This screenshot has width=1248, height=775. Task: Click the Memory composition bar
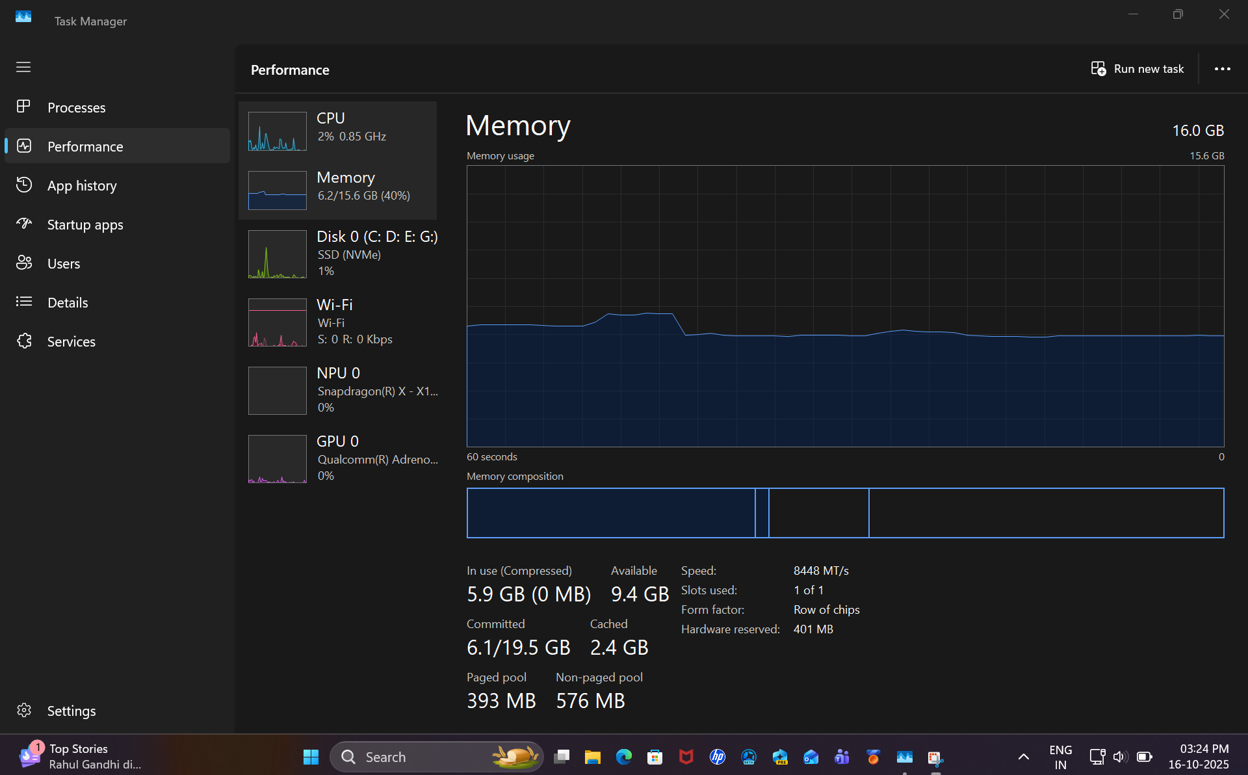click(845, 513)
